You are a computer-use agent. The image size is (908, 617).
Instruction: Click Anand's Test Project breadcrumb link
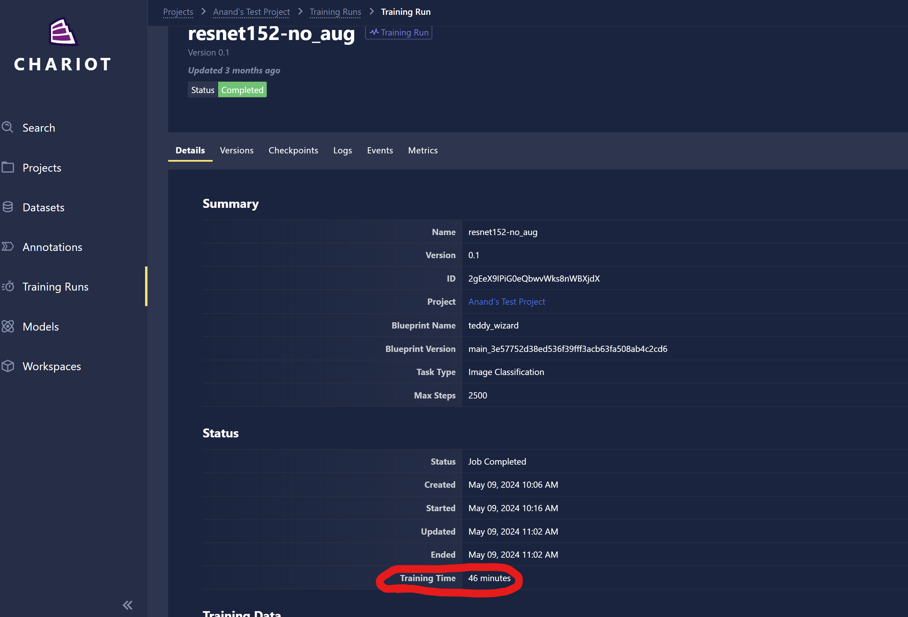[252, 12]
